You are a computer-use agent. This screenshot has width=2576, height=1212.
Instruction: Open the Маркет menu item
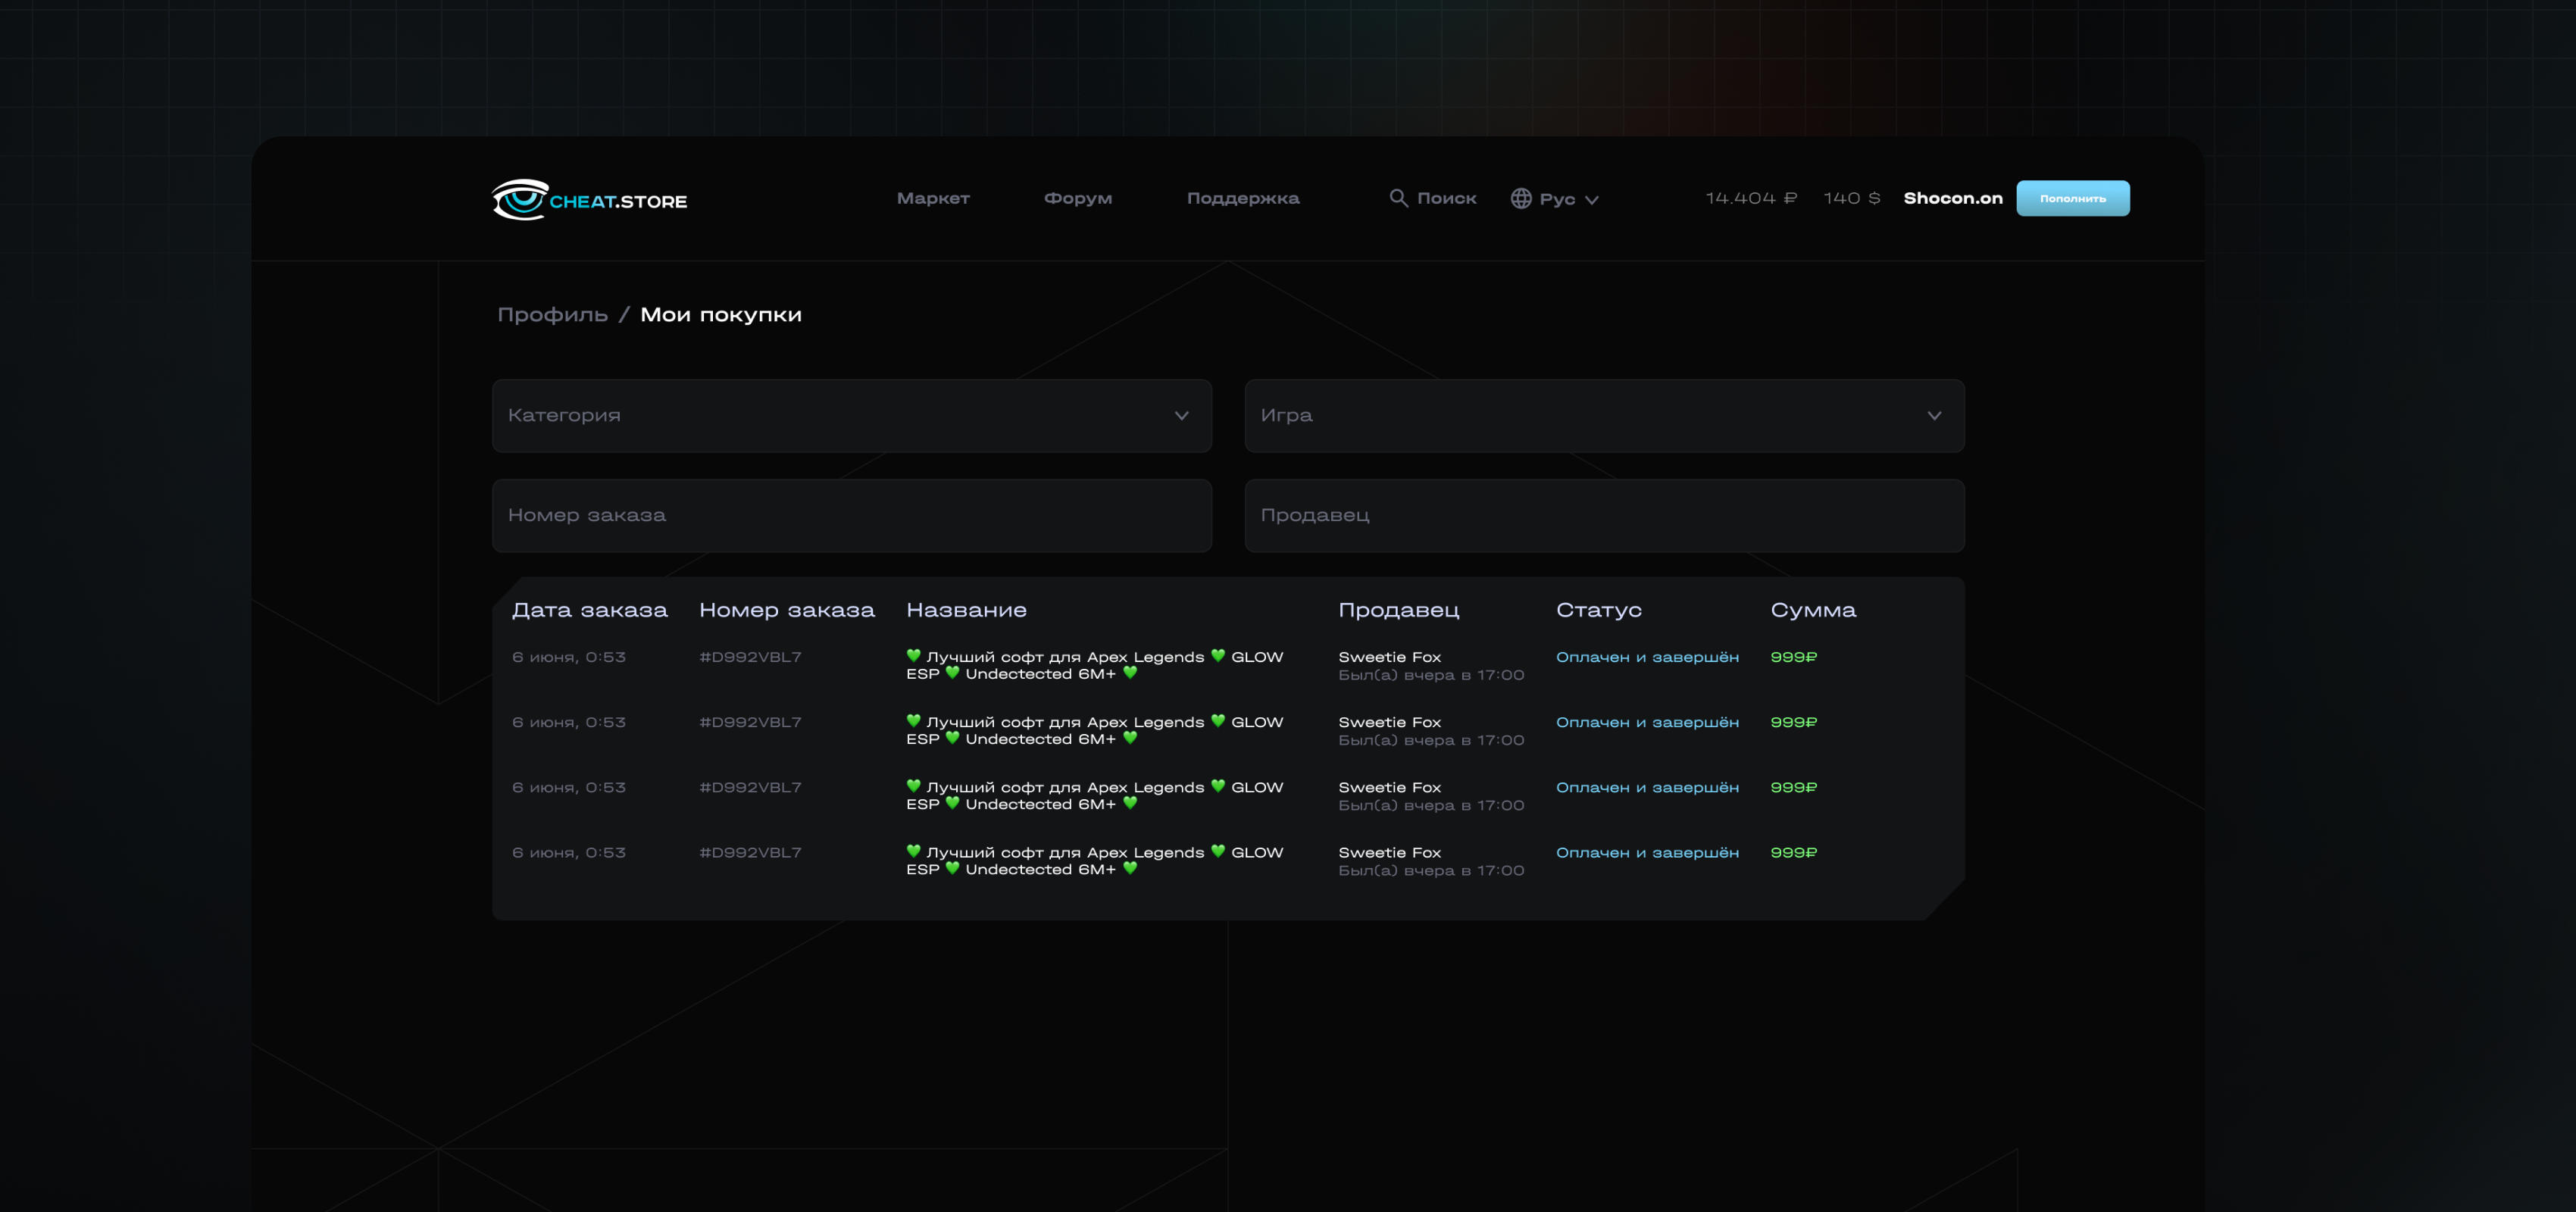pos(932,198)
